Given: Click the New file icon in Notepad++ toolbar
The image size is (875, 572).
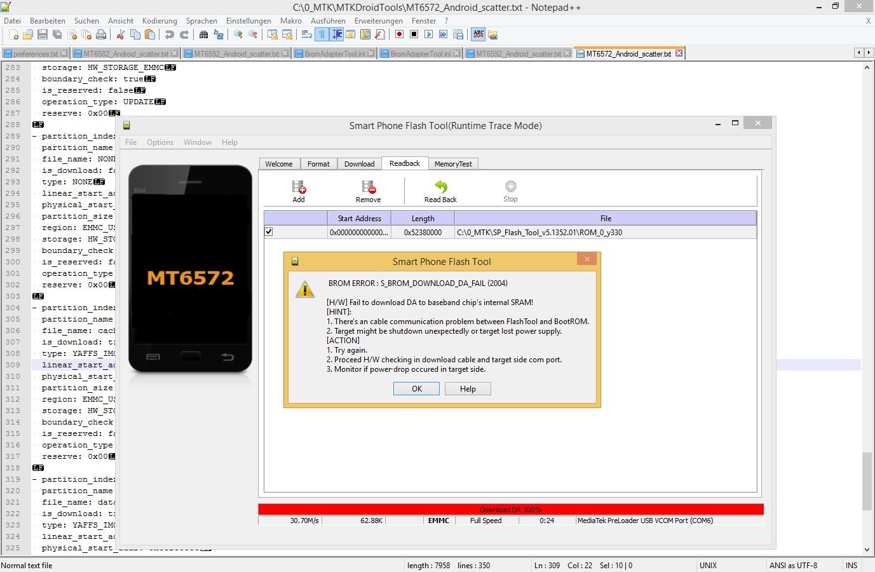Looking at the screenshot, I should [13, 34].
